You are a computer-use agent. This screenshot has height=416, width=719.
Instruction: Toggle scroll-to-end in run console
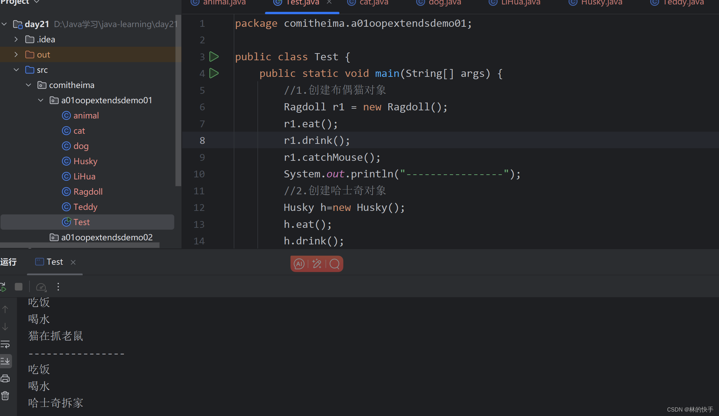(x=5, y=361)
